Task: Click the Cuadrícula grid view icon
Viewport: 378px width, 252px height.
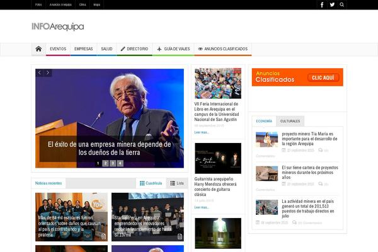Action: click(x=142, y=183)
